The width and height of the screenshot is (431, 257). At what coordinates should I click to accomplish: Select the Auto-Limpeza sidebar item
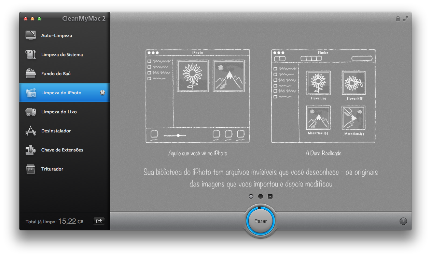[x=65, y=35]
